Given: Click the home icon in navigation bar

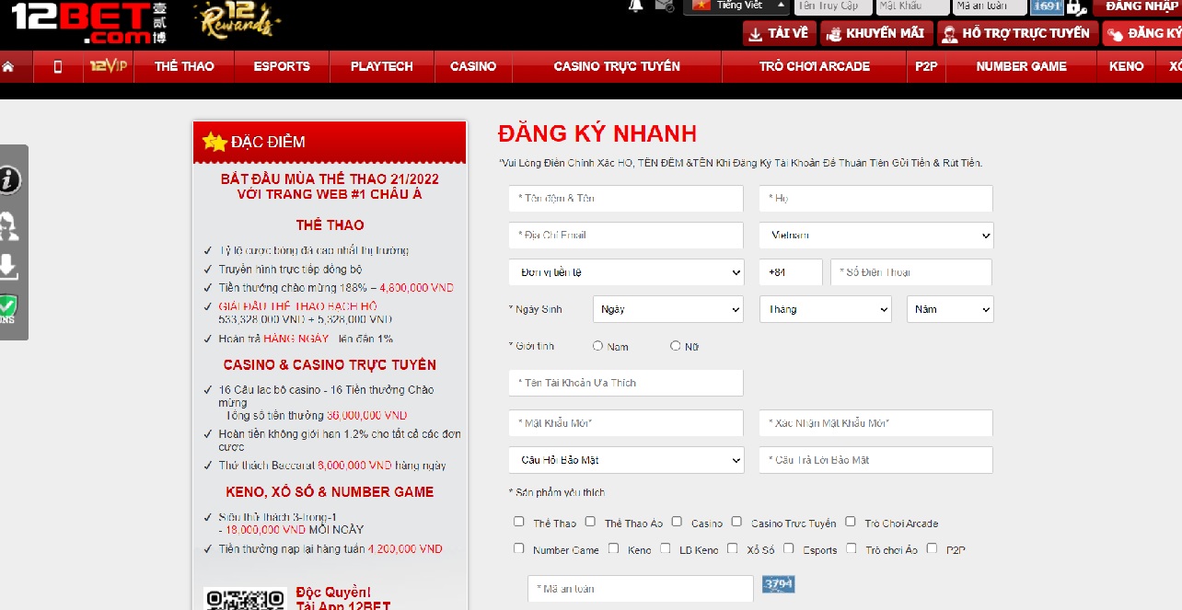Looking at the screenshot, I should (8, 67).
